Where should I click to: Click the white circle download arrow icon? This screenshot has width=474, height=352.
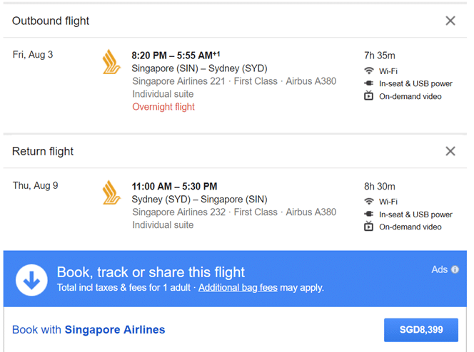point(31,280)
